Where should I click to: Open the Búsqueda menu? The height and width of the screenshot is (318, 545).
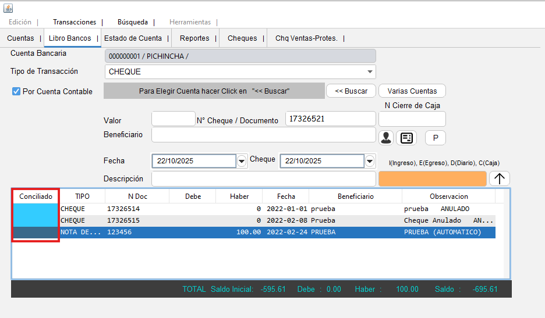[133, 22]
